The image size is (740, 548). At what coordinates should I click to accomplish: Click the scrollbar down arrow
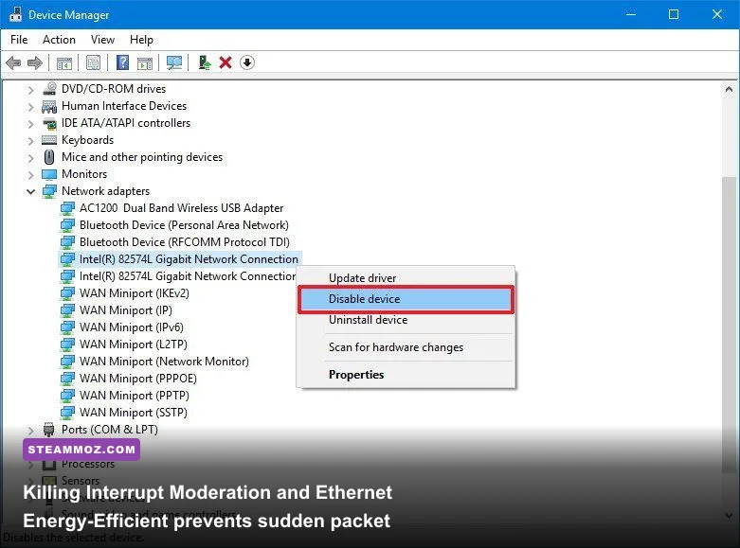(x=729, y=516)
